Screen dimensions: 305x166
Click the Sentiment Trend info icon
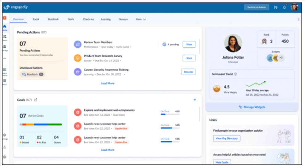(x=235, y=74)
